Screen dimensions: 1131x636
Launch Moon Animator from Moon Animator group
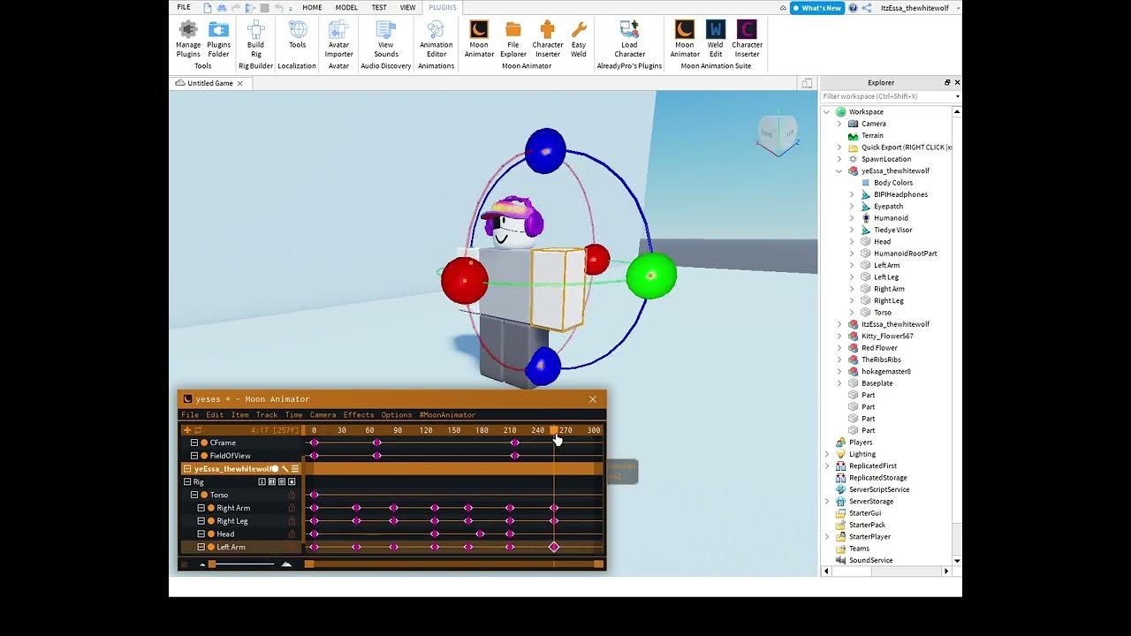click(x=479, y=40)
